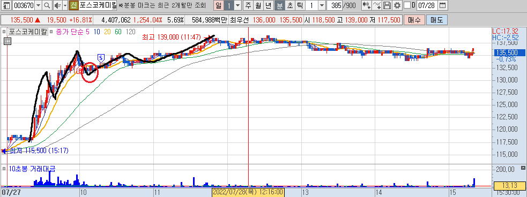Select the 일 daily chart tab
Image resolution: width=527 pixels, height=197 pixels.
point(218,5)
